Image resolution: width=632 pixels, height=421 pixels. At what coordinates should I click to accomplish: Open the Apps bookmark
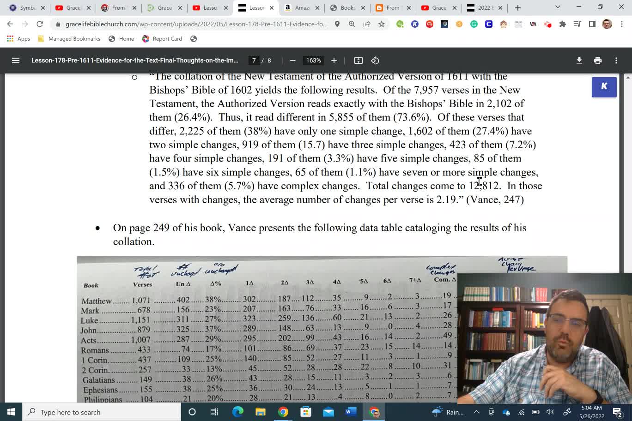18,39
